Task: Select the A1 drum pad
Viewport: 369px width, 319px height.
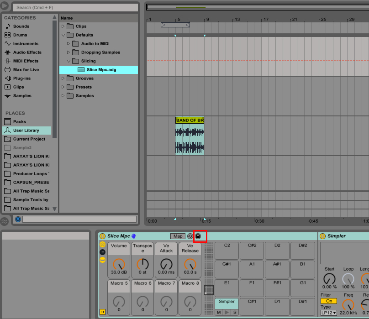Action: tap(252, 269)
